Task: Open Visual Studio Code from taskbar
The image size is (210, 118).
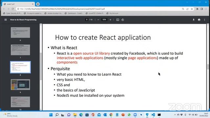Action: 153,115
